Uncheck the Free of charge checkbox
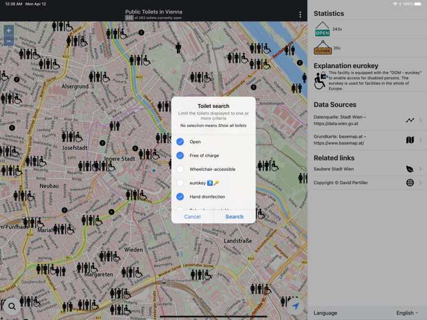Image resolution: width=427 pixels, height=320 pixels. tap(180, 155)
